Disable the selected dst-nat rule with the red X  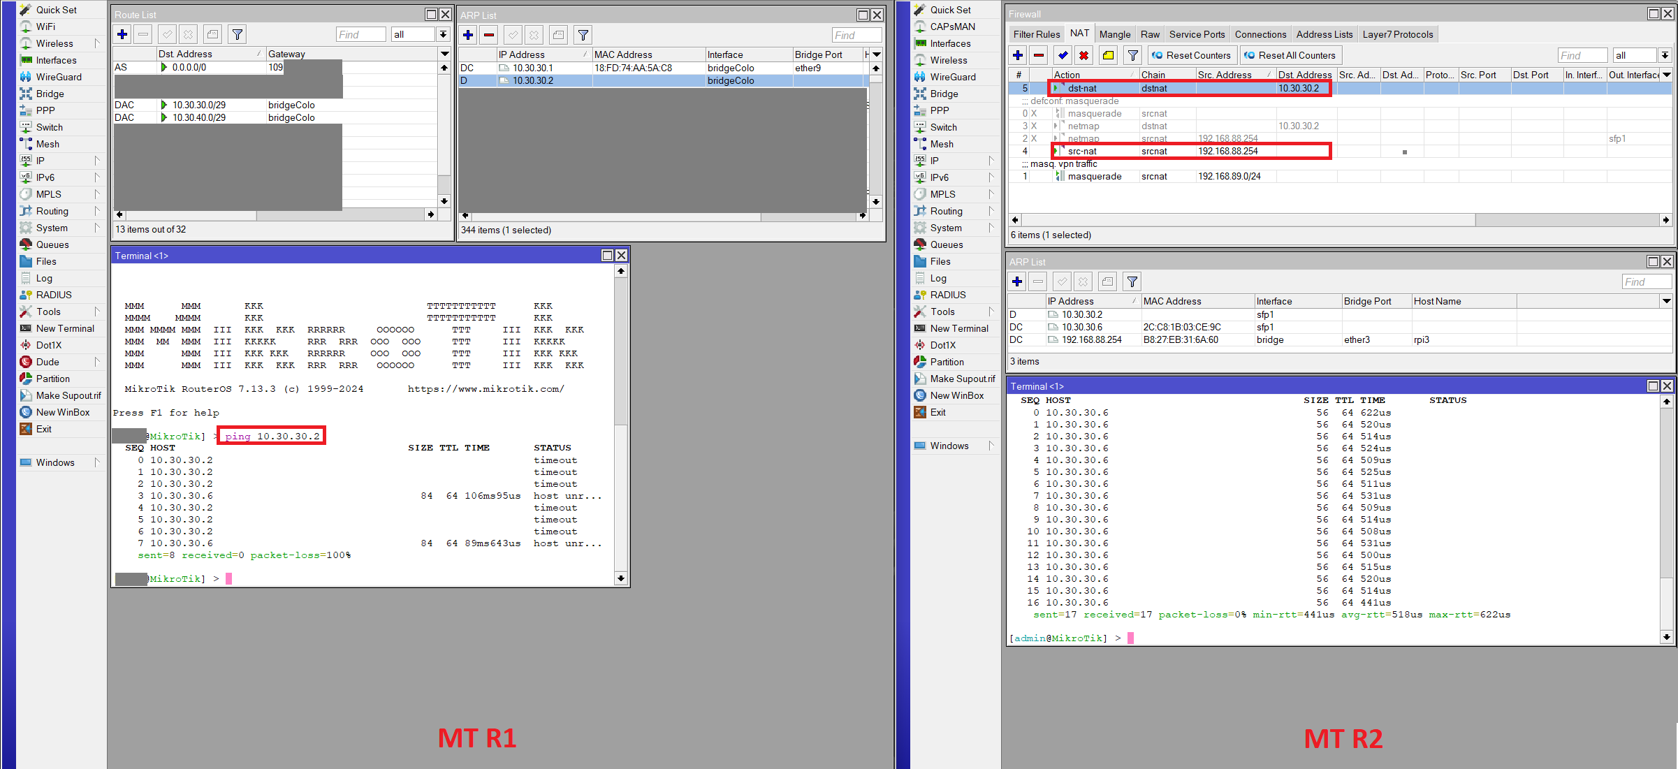tap(1084, 55)
